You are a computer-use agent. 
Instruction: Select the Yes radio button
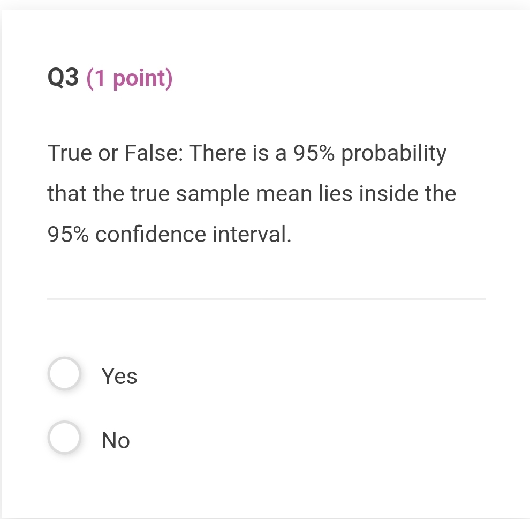tap(64, 374)
